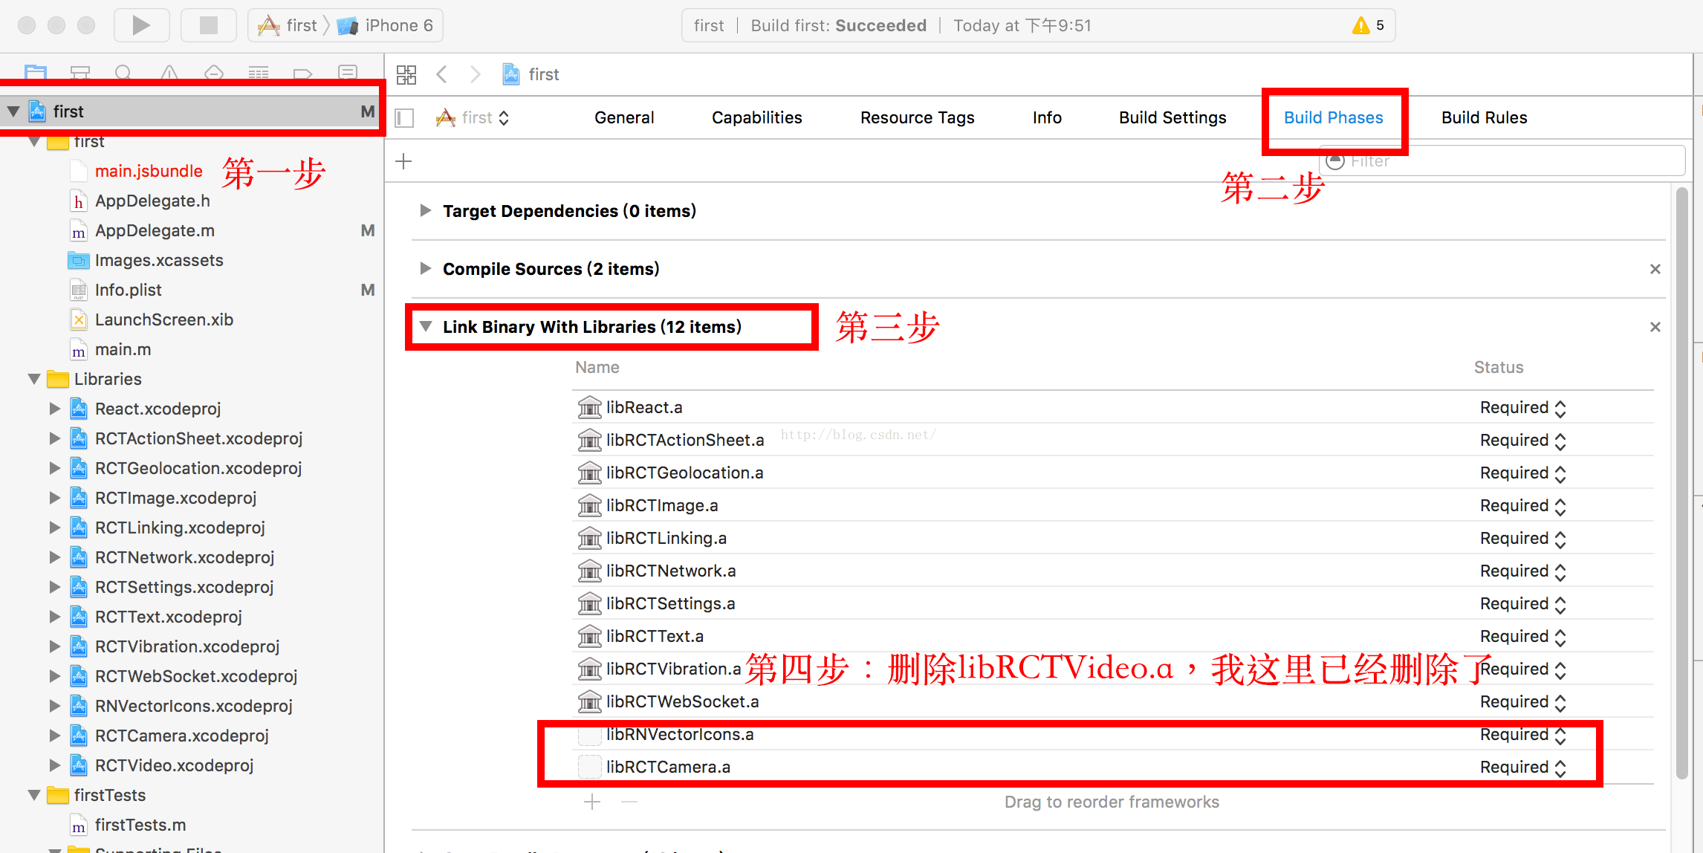Viewport: 1703px width, 853px height.
Task: Collapse Link Binary With Libraries section
Action: point(426,327)
